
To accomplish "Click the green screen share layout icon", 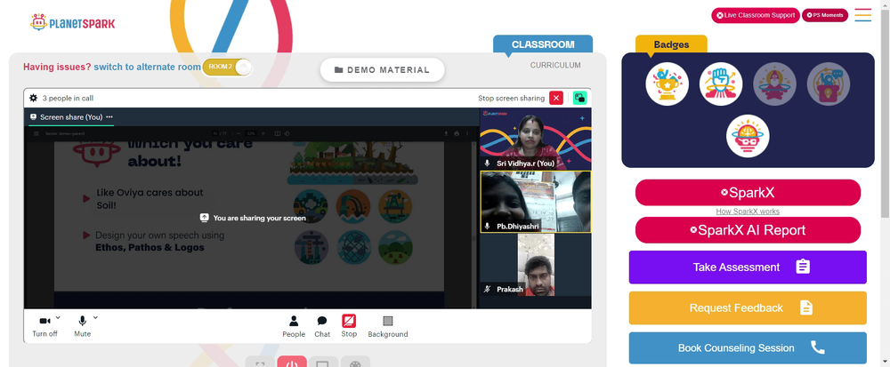I will click(x=579, y=98).
